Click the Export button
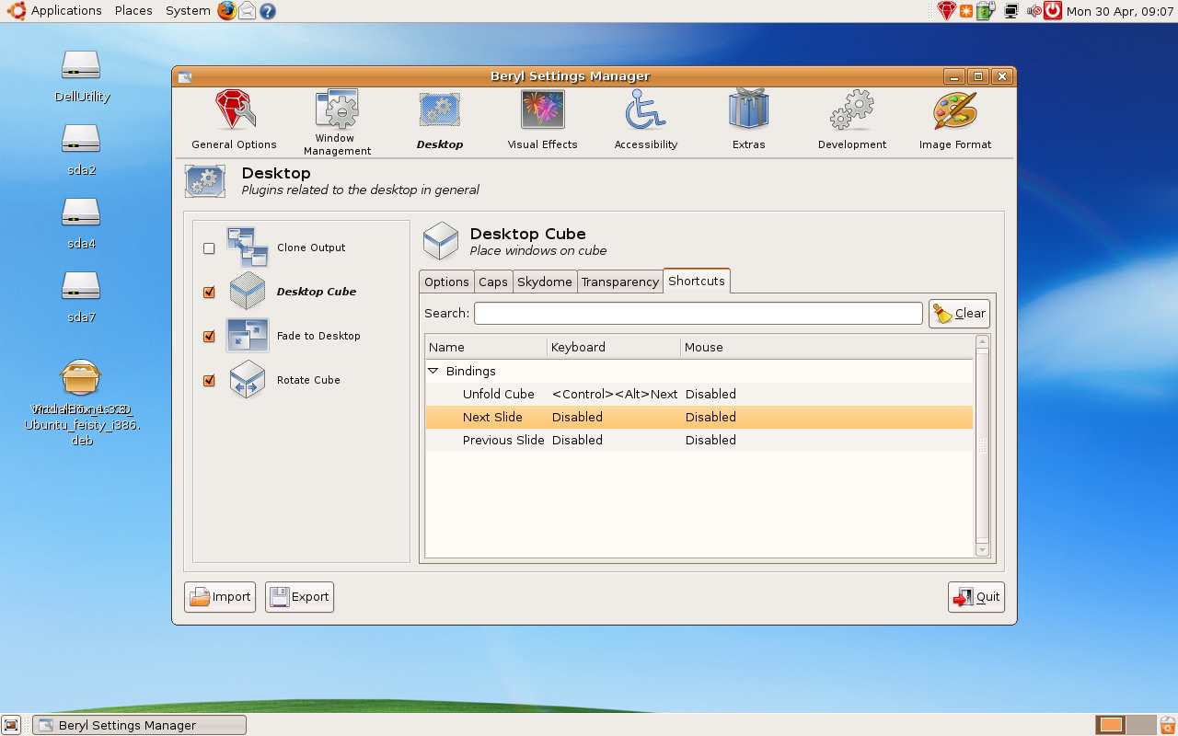Screen dimensions: 1178x736 tap(299, 597)
